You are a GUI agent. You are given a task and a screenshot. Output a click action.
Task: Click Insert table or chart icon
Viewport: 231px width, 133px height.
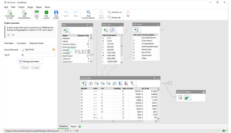10,13
